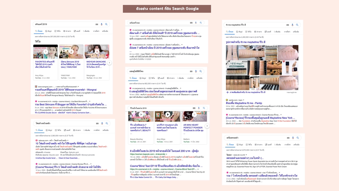339x191 pixels.
Task: Click the search icon in the 'แชมพูไม่มีซิลิโคน' search bar
Action: pos(201,71)
